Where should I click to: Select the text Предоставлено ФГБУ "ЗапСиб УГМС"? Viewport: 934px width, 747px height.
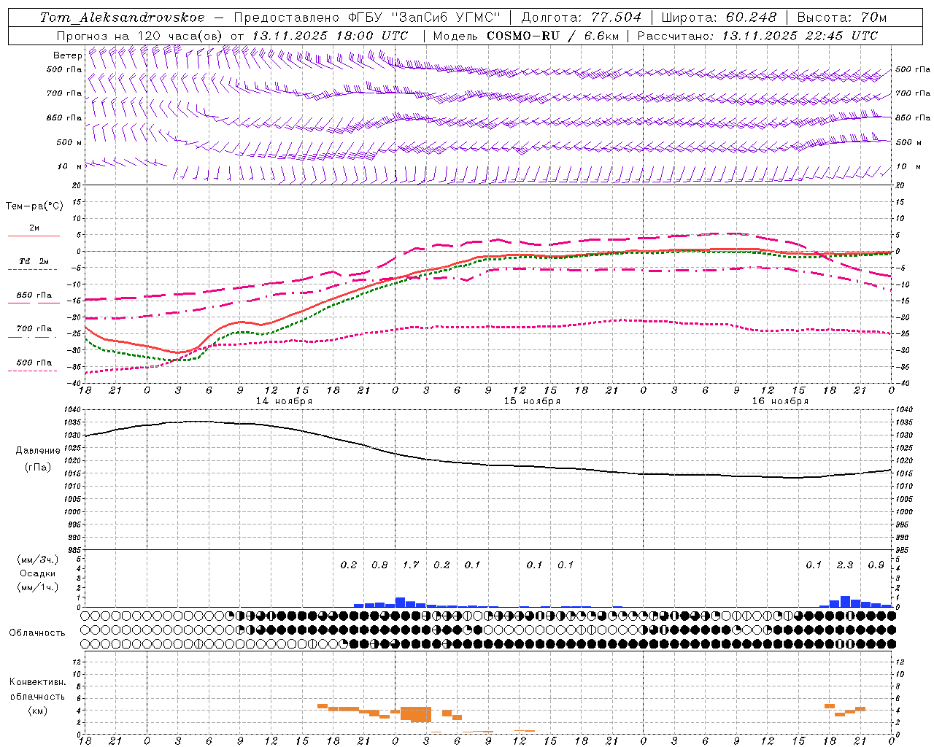367,18
